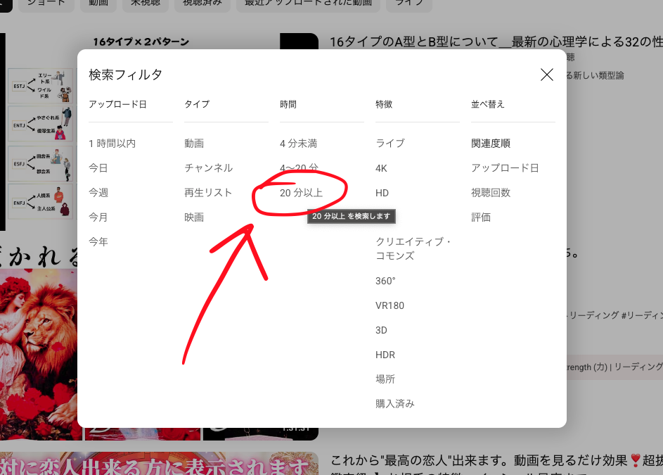Enable 3D feature filter
663x475 pixels.
[x=381, y=330]
